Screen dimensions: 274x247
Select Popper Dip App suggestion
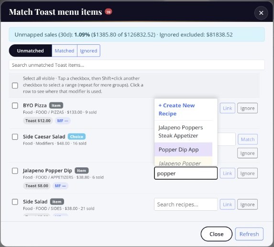pos(183,150)
